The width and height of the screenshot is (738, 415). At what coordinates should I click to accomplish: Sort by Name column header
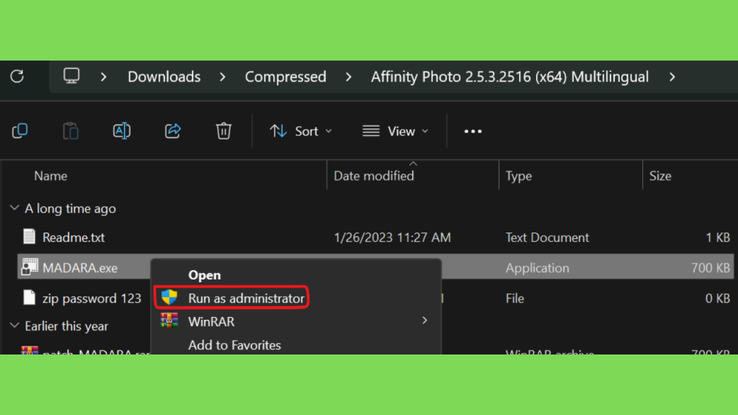coord(50,176)
